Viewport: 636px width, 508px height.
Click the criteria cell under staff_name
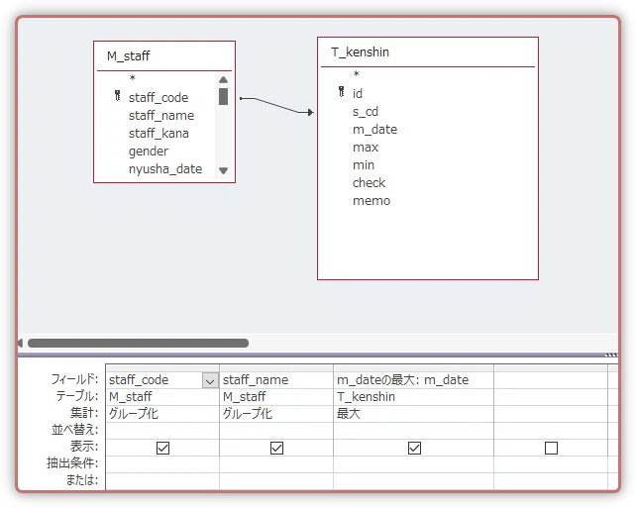(276, 463)
